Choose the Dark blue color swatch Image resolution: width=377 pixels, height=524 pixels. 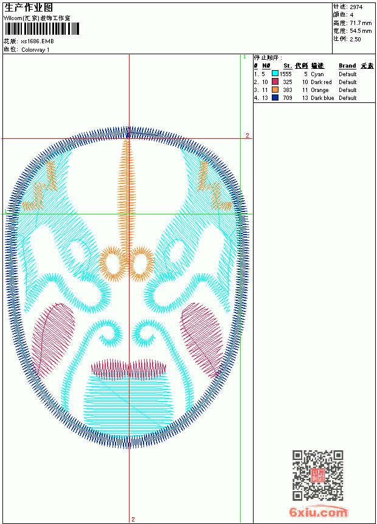(275, 97)
